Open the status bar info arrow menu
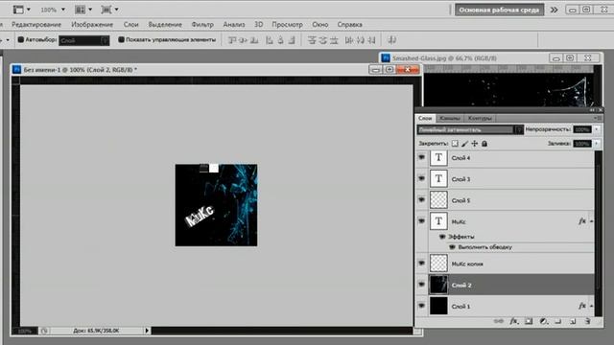614x345 pixels. [x=147, y=331]
